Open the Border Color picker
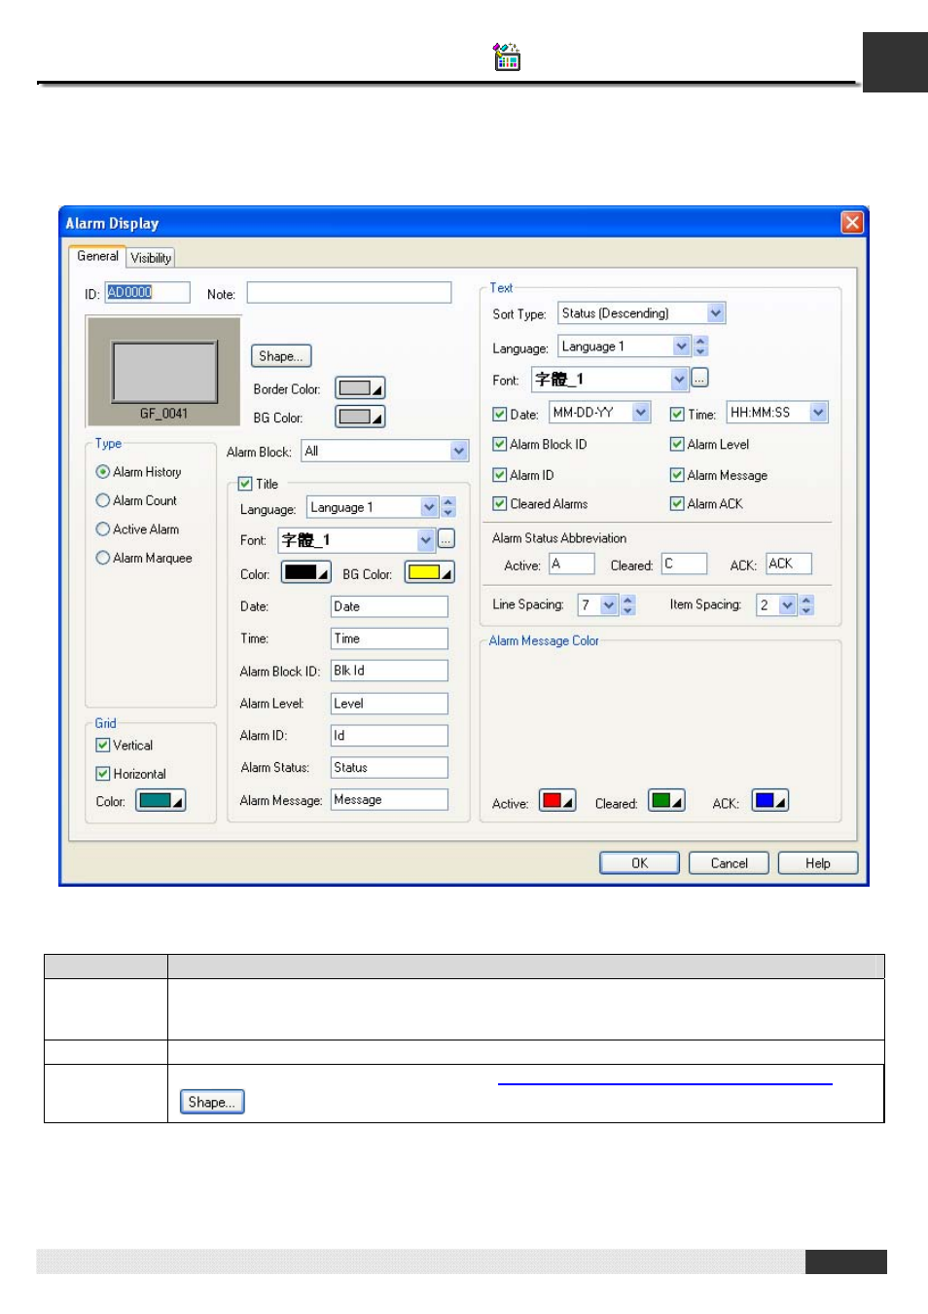Viewport: 928px width, 1314px height. pyautogui.click(x=360, y=388)
